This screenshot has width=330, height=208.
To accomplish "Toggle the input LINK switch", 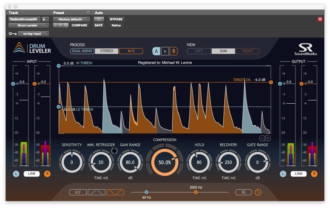I will (32, 174).
